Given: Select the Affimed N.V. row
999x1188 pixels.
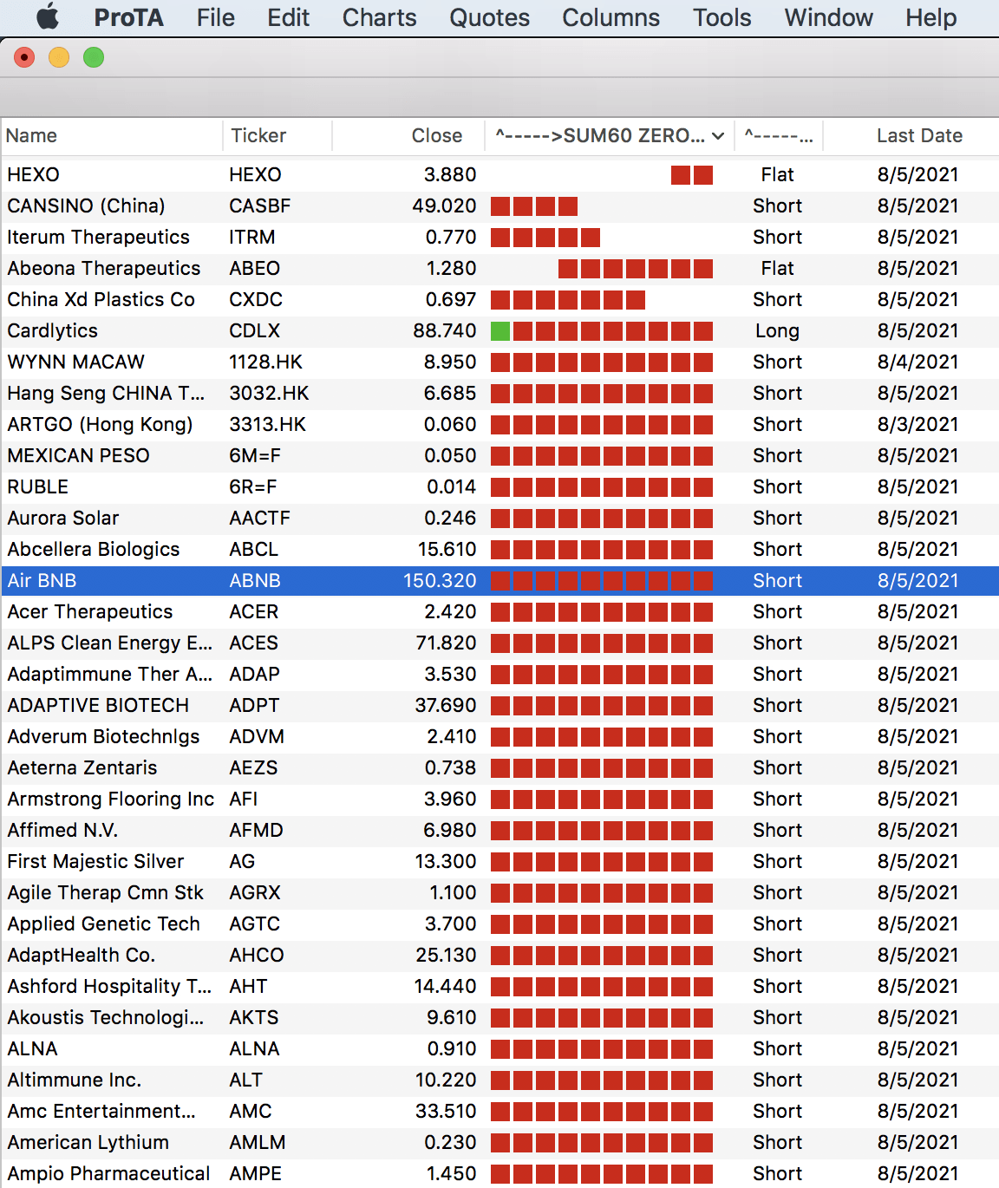Looking at the screenshot, I should tap(499, 830).
